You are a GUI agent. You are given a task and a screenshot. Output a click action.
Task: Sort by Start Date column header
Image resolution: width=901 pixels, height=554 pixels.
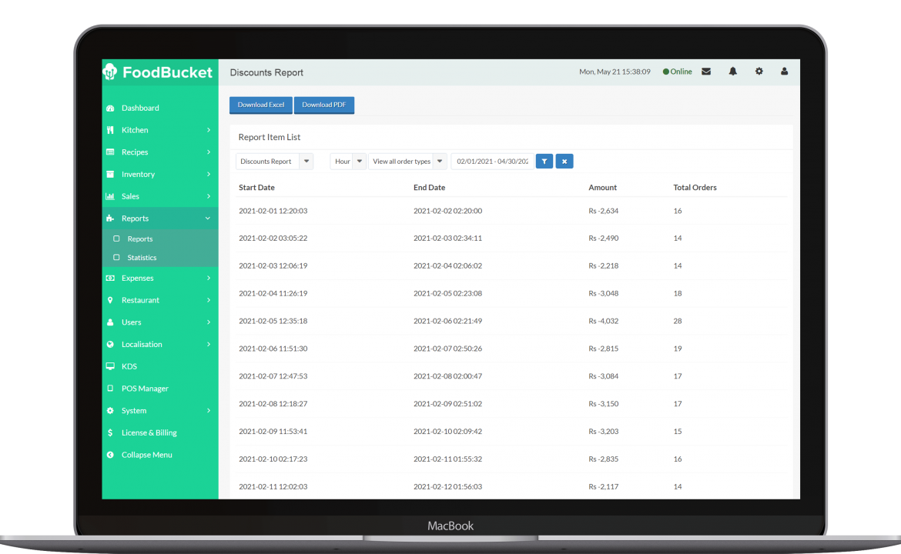[256, 188]
